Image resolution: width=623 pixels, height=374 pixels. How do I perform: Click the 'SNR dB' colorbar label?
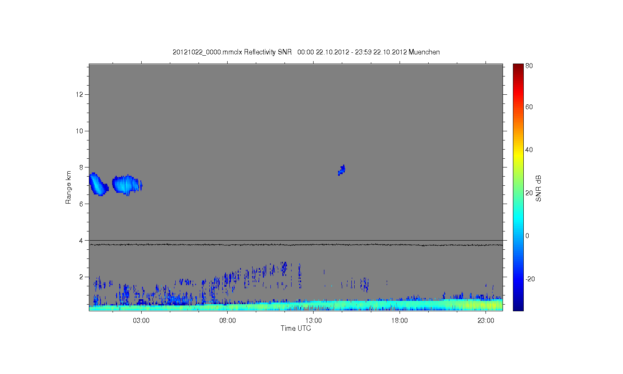538,188
